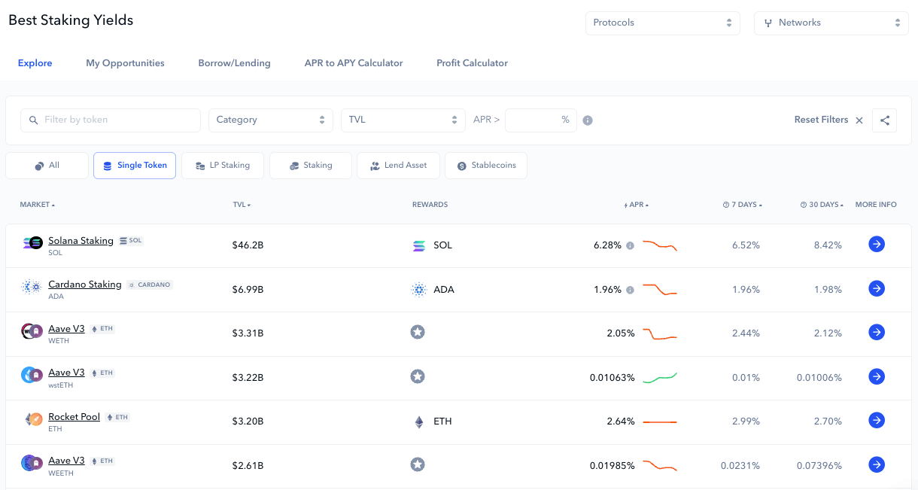Sort by TVL column header

point(242,205)
